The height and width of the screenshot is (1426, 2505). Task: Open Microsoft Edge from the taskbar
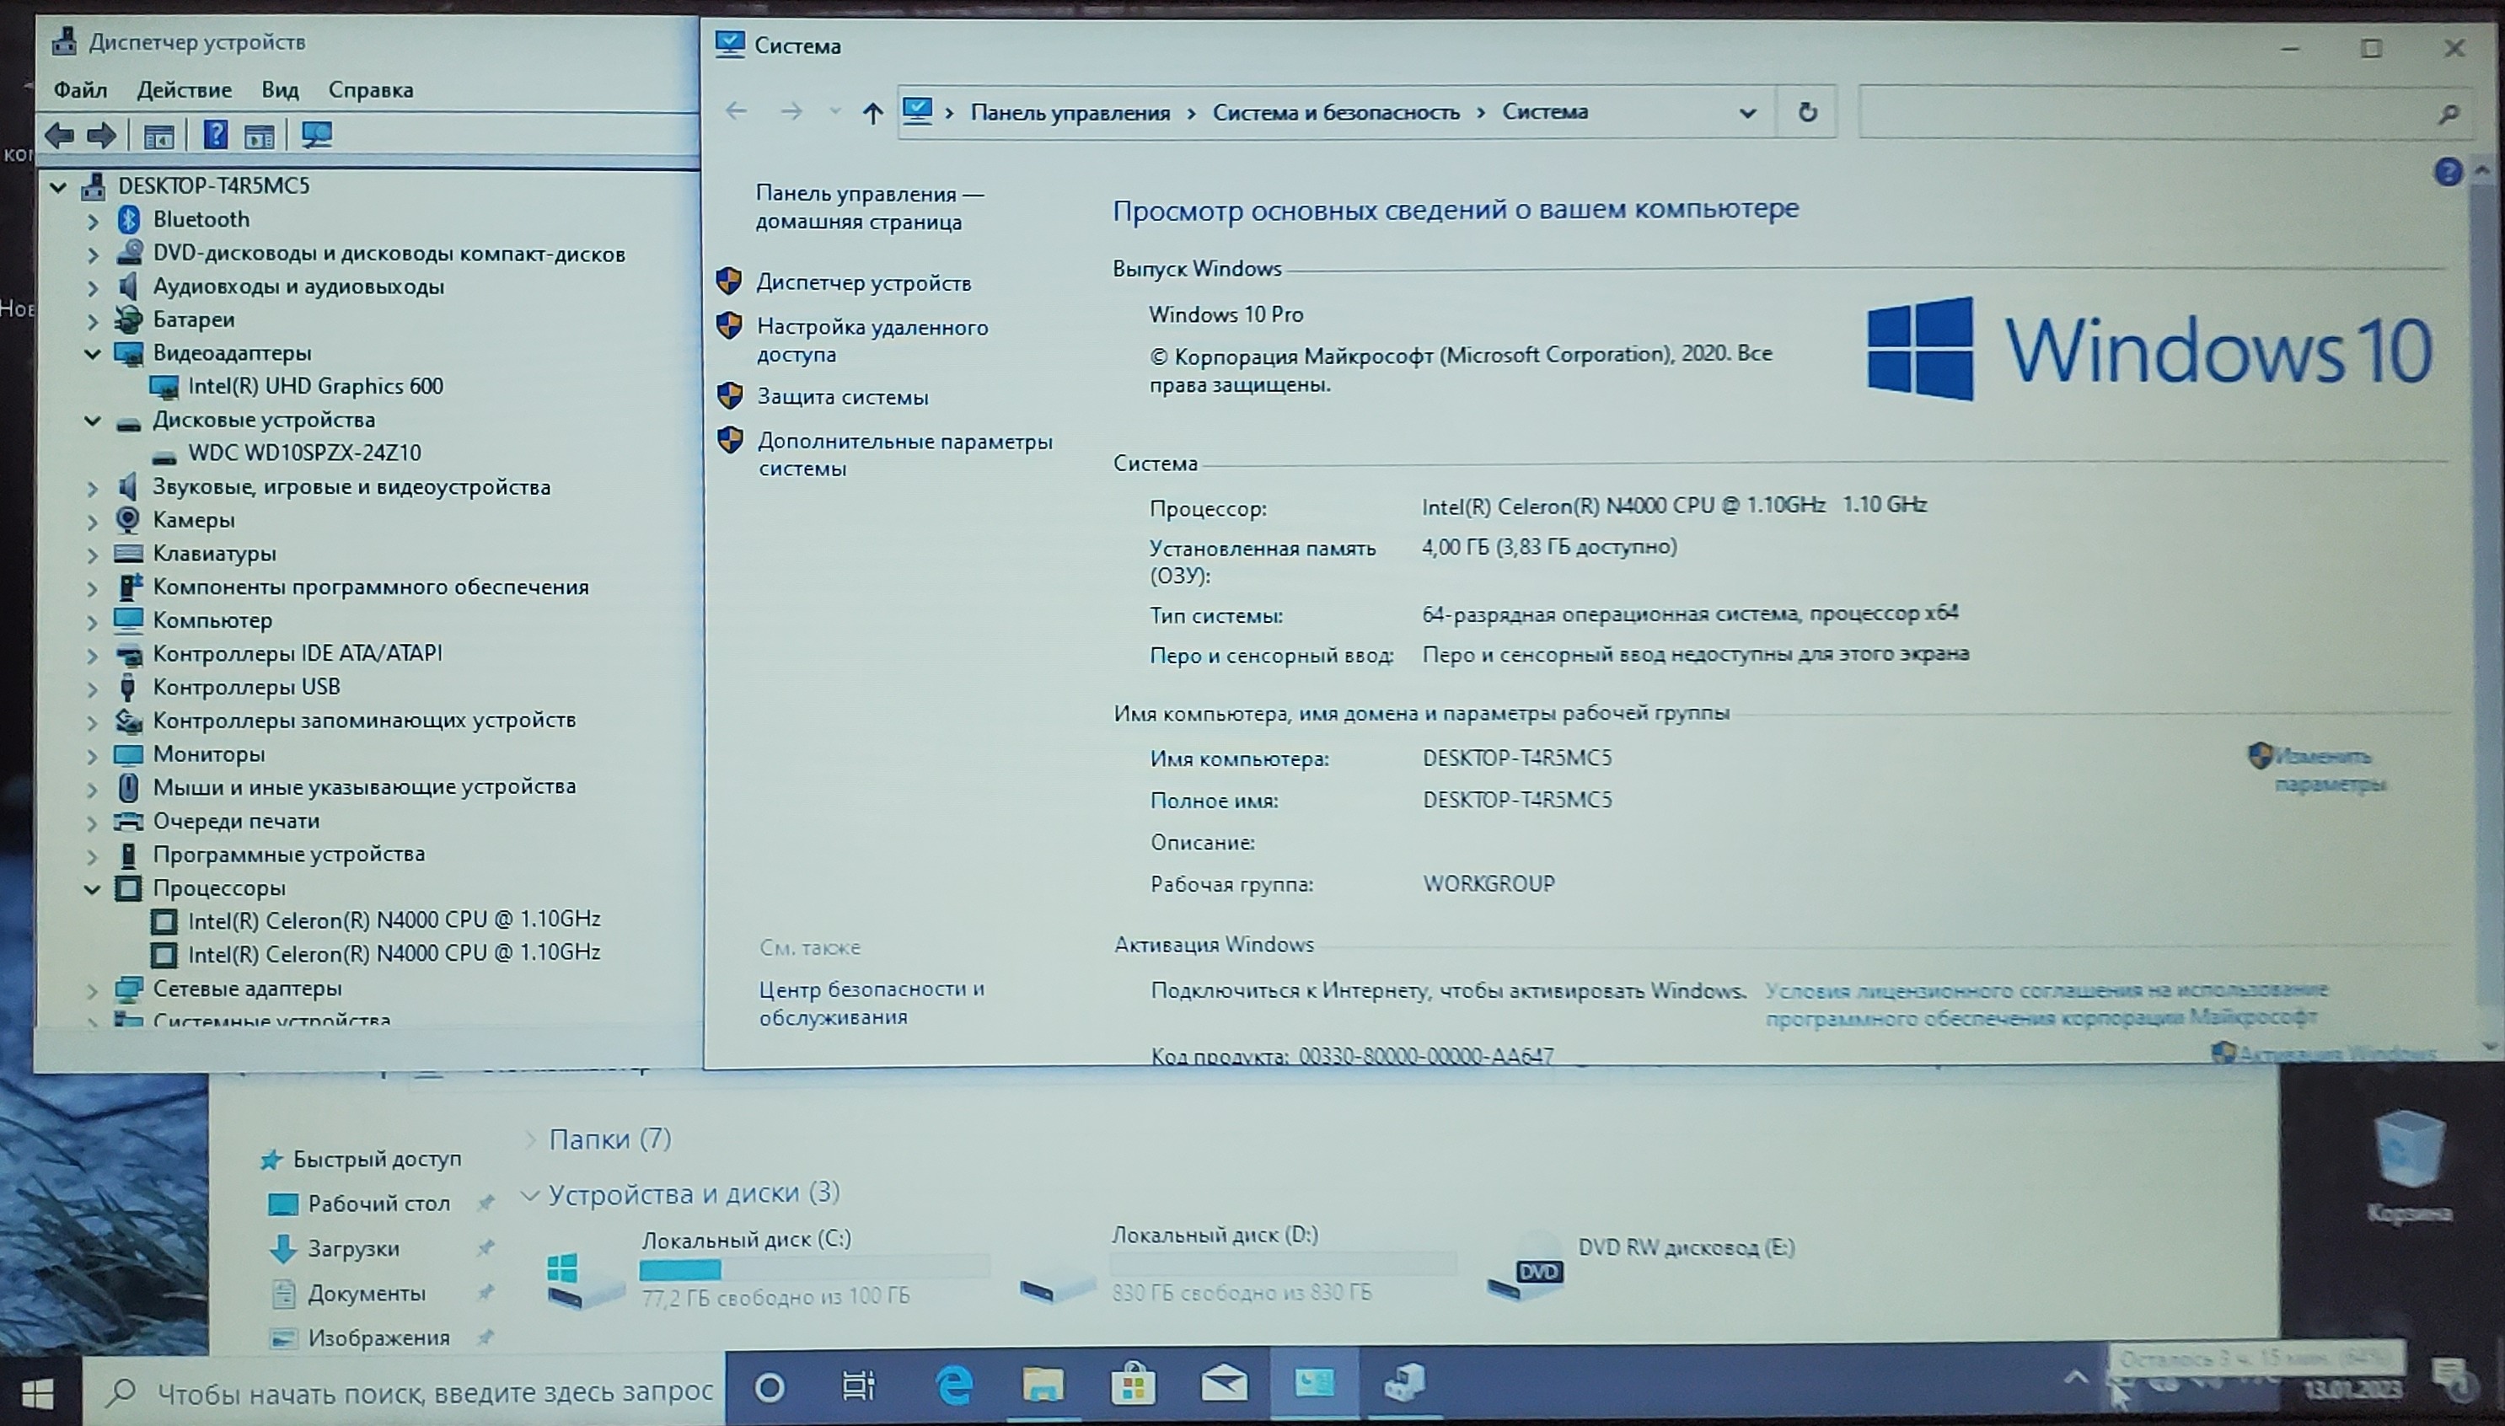(x=954, y=1386)
